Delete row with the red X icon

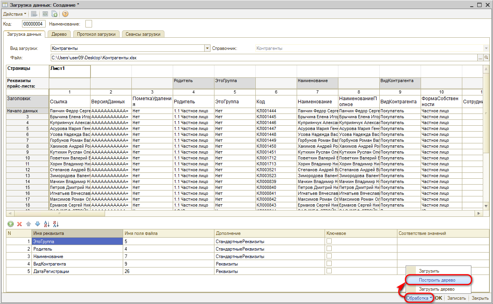pos(19,224)
